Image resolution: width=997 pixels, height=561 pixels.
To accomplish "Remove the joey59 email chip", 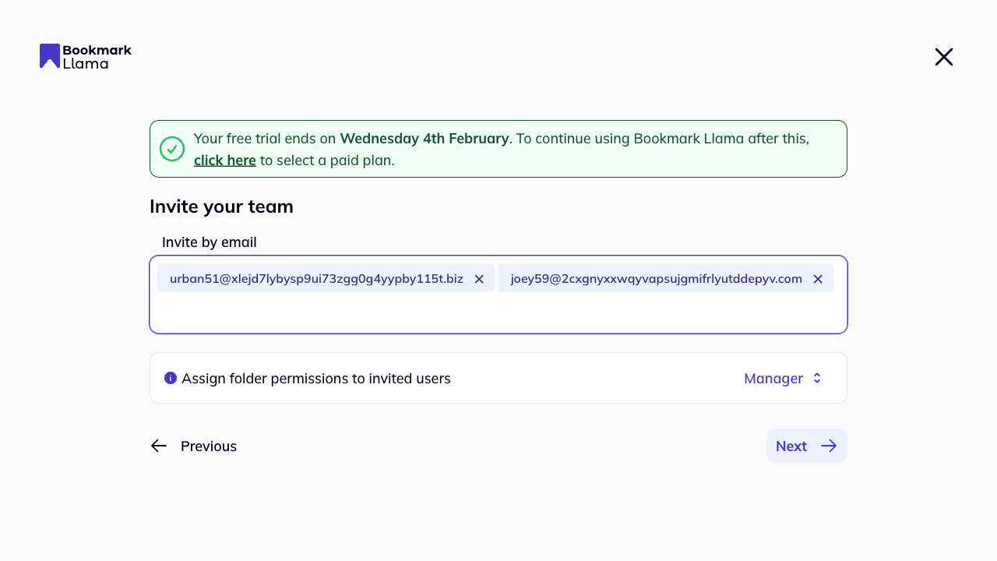I will tap(818, 278).
